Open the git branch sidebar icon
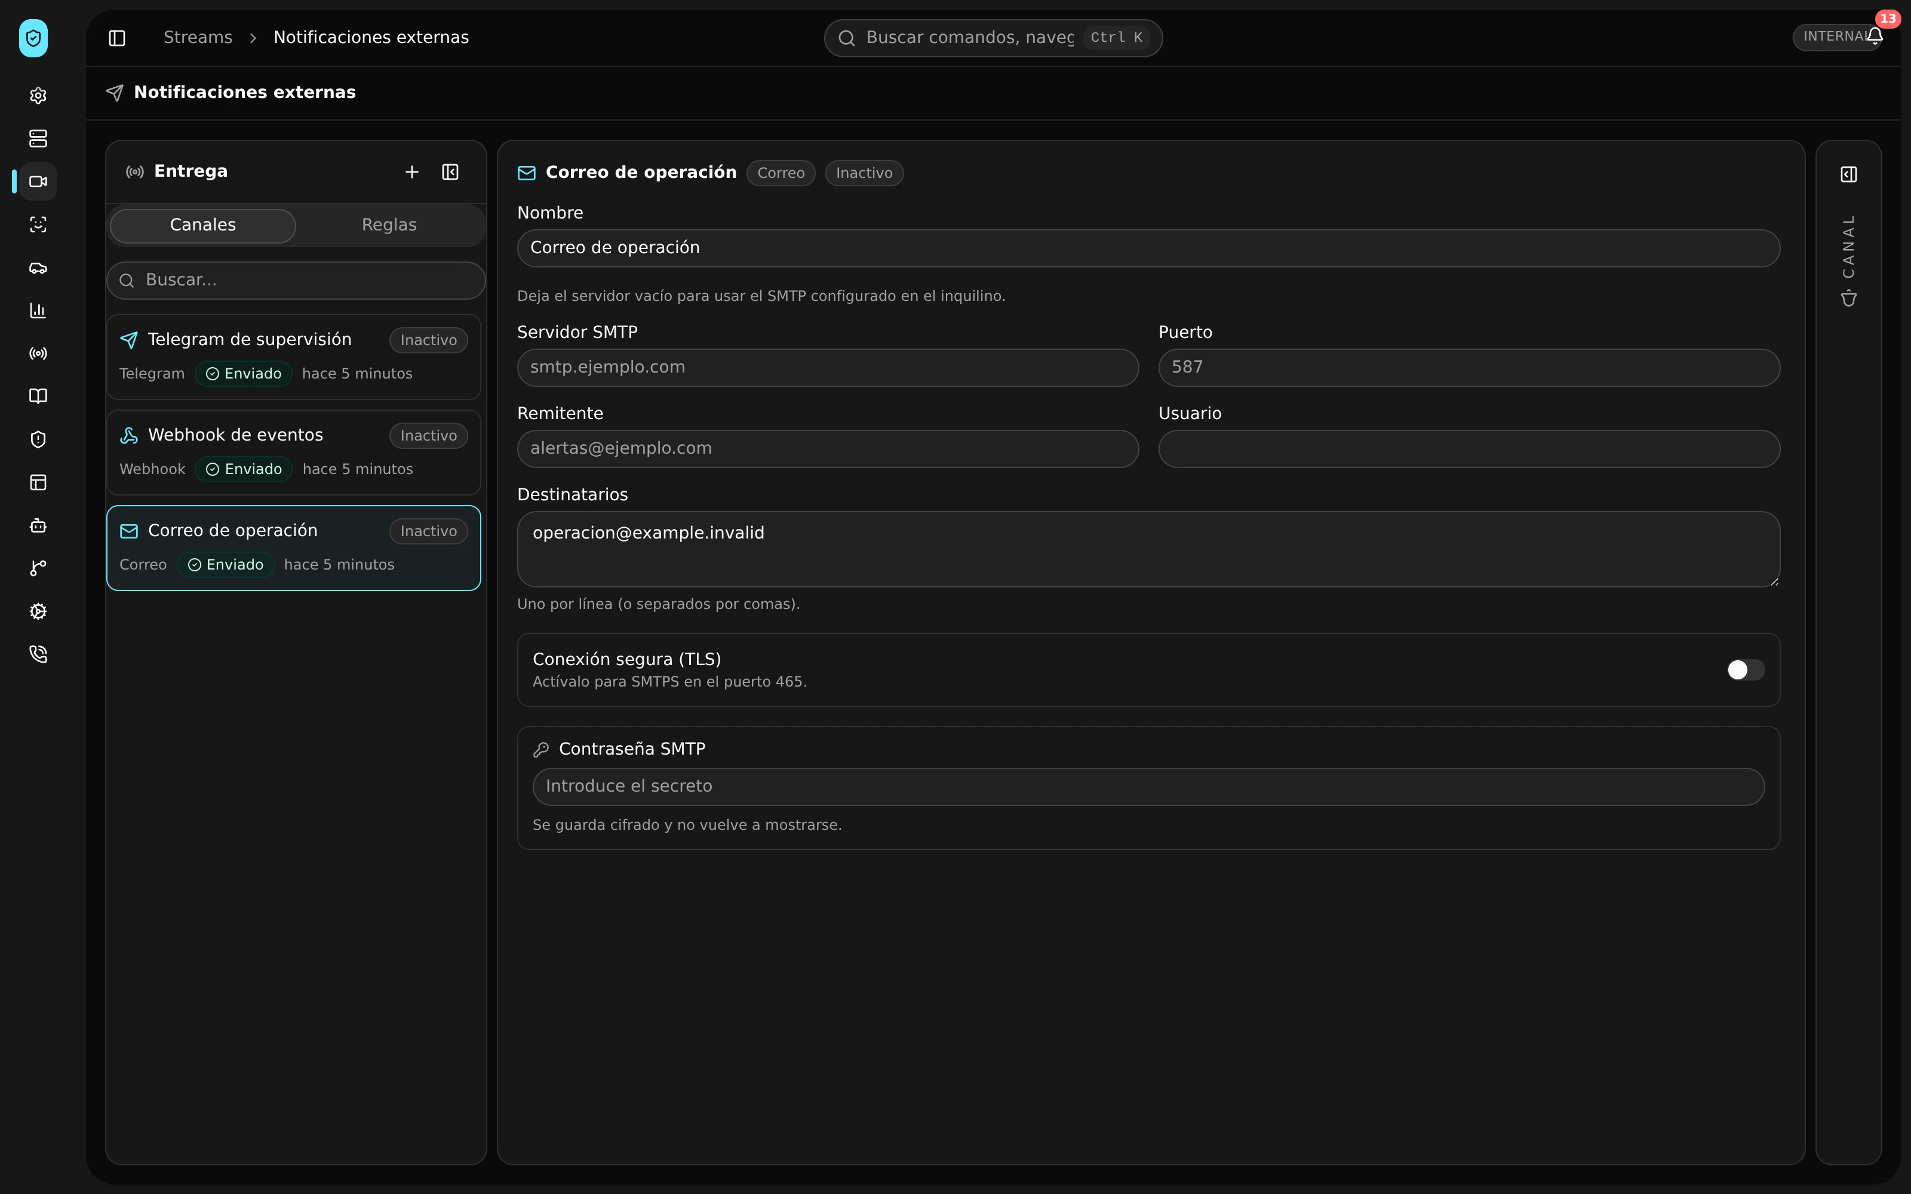This screenshot has width=1911, height=1194. pyautogui.click(x=38, y=568)
